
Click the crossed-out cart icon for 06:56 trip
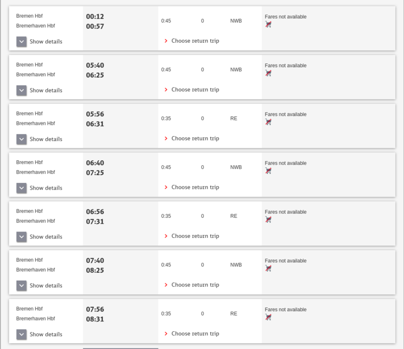coord(269,220)
